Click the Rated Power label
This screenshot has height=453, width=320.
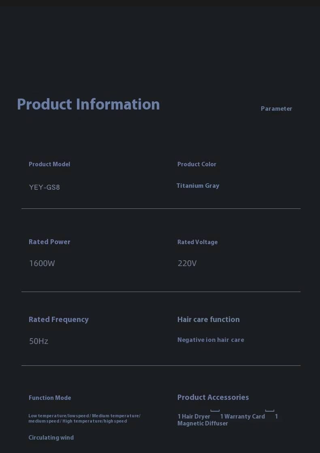pos(49,242)
